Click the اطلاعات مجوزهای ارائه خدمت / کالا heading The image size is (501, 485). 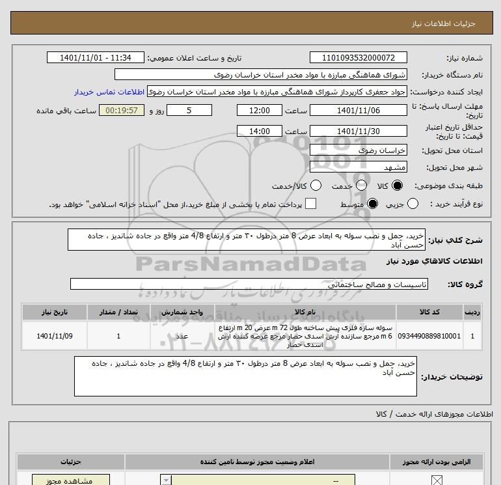coord(435,414)
